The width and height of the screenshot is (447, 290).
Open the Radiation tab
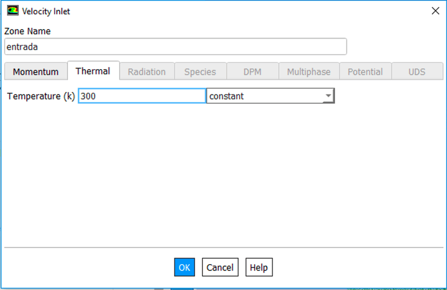coord(147,72)
